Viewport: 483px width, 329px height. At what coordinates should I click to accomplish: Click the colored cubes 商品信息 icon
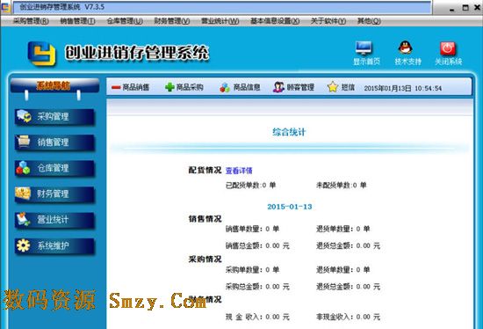tap(225, 88)
